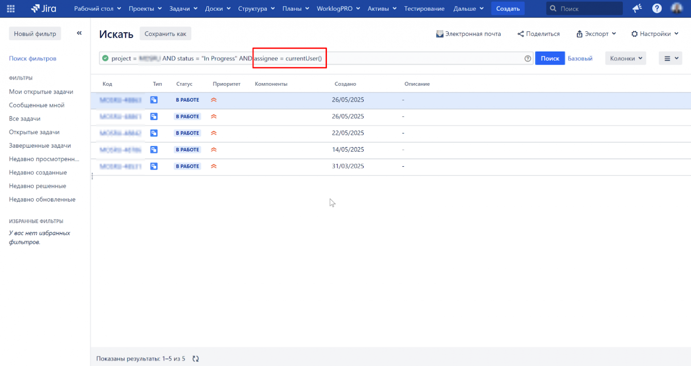This screenshot has height=366, width=691.
Task: Open the Мои открытые задачи filter
Action: [x=42, y=91]
